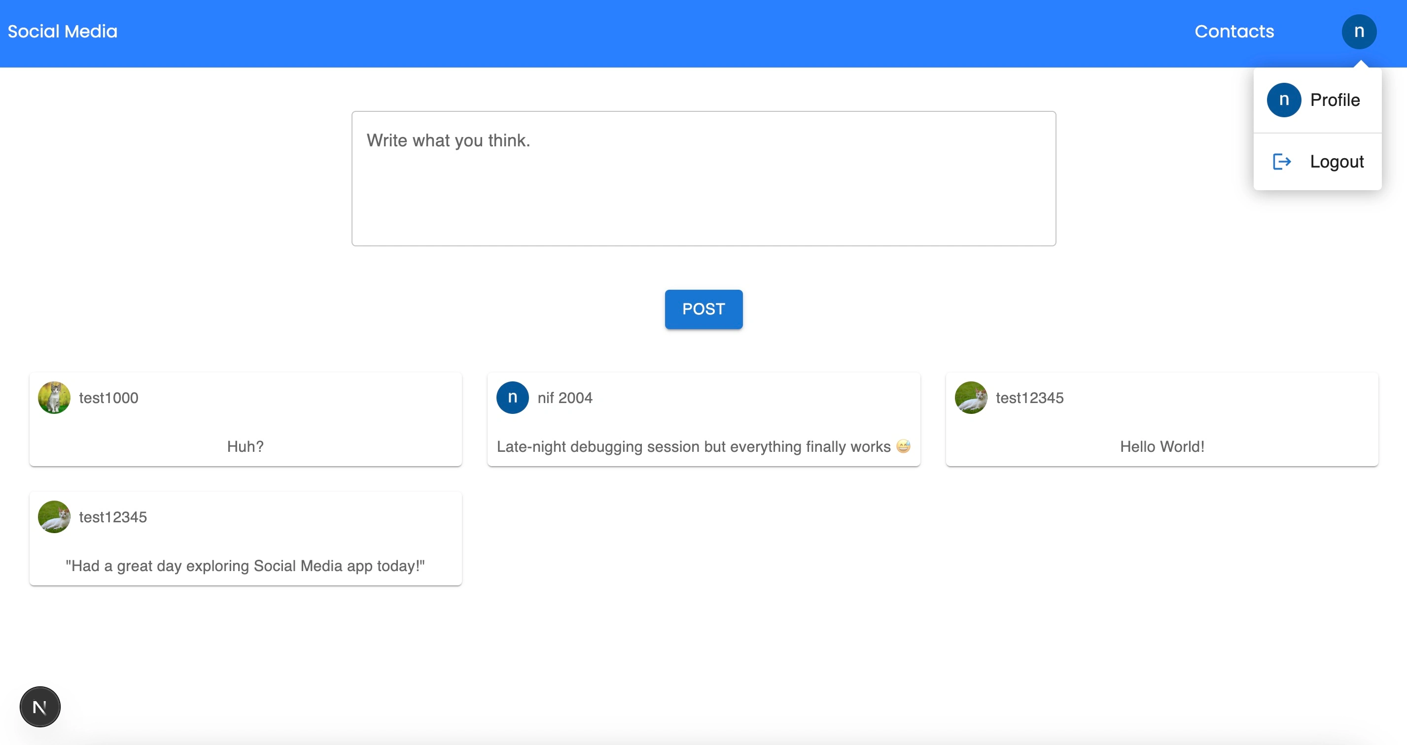Viewport: 1407px width, 745px height.
Task: Open Profile from the account menu
Action: pyautogui.click(x=1335, y=100)
